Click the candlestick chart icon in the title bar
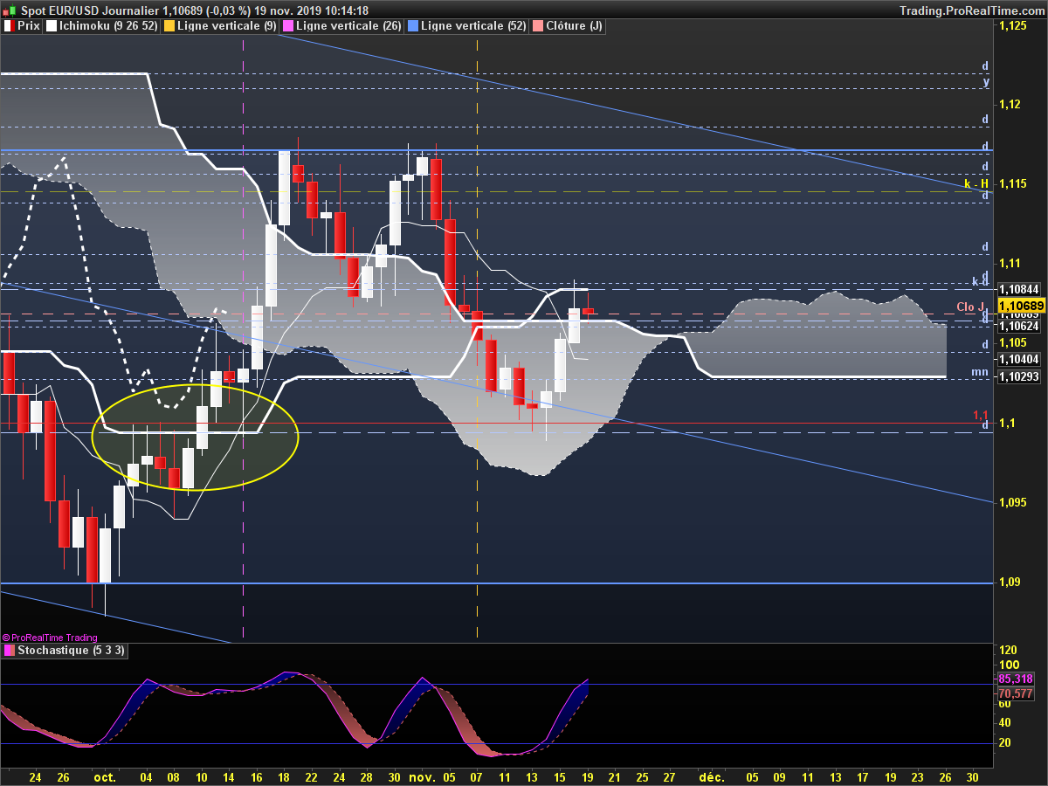This screenshot has height=786, width=1048. click(9, 10)
